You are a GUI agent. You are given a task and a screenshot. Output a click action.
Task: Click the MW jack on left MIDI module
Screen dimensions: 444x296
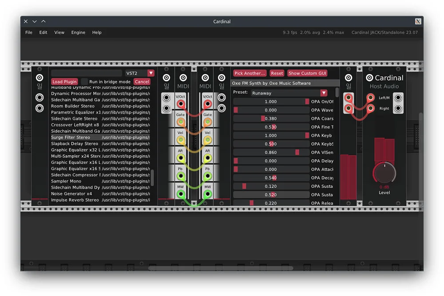click(x=181, y=194)
